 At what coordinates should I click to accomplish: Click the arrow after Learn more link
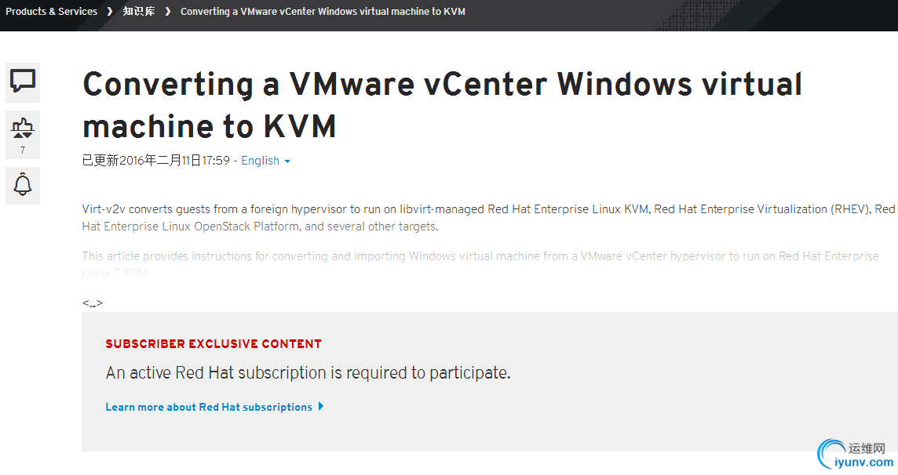[x=321, y=407]
